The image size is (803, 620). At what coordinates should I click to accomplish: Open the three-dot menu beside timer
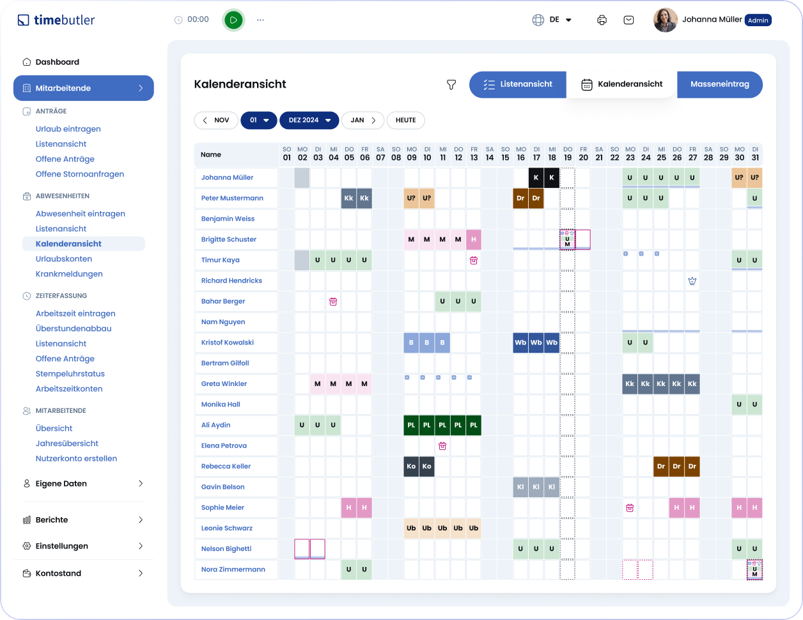click(260, 20)
